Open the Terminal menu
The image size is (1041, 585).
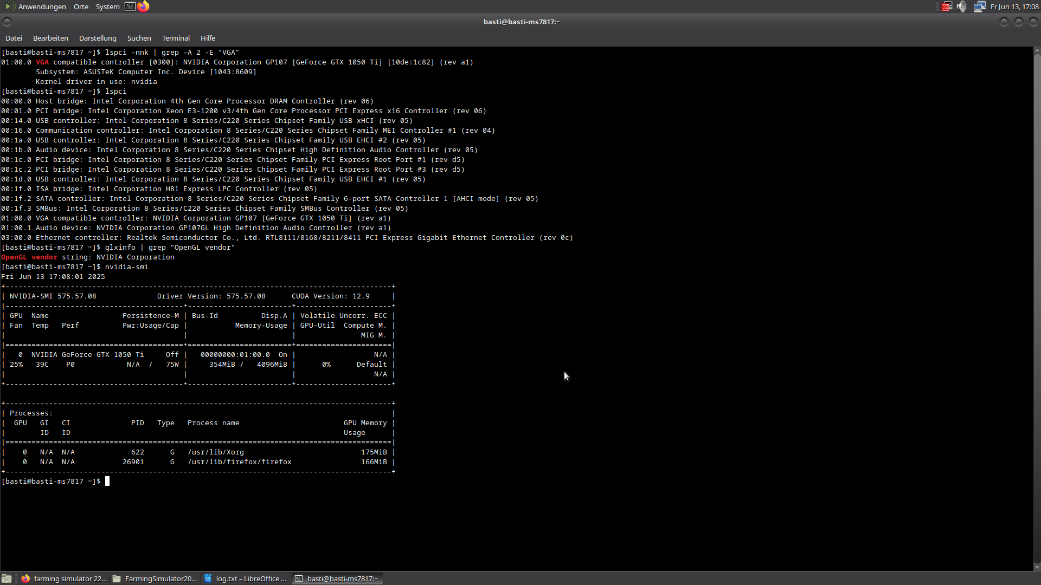[176, 38]
